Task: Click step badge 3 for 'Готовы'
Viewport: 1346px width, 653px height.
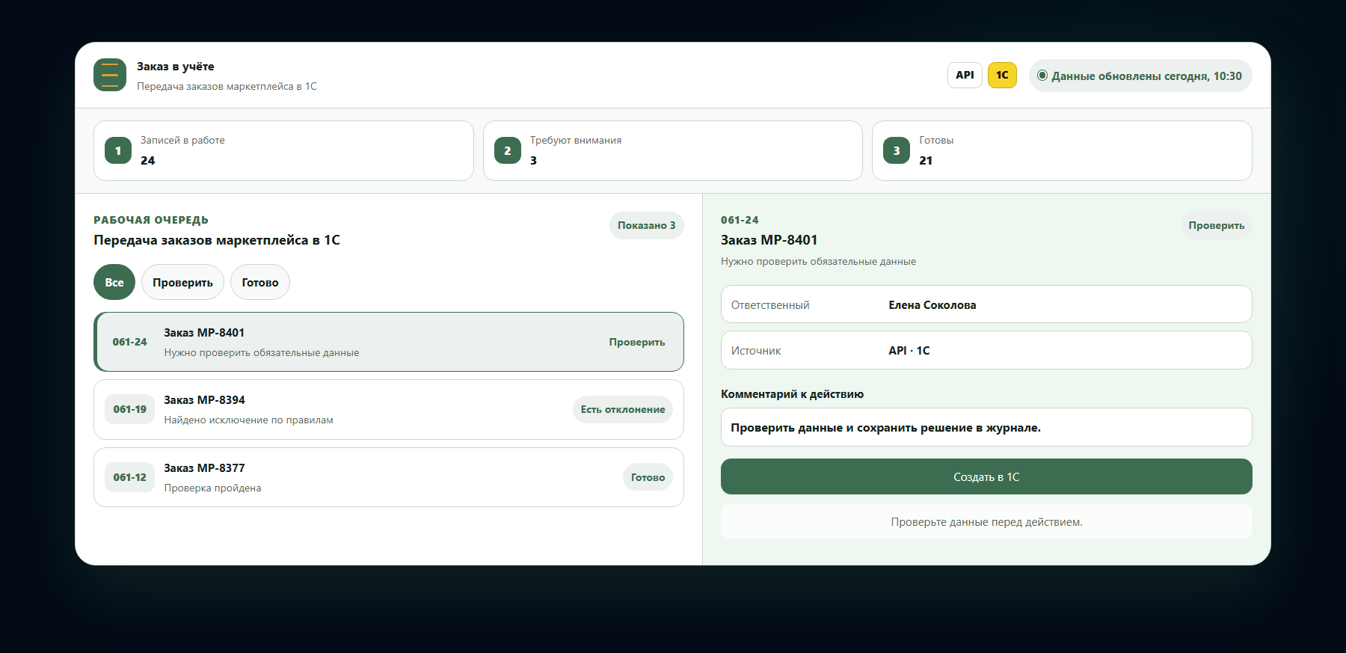Action: [897, 150]
